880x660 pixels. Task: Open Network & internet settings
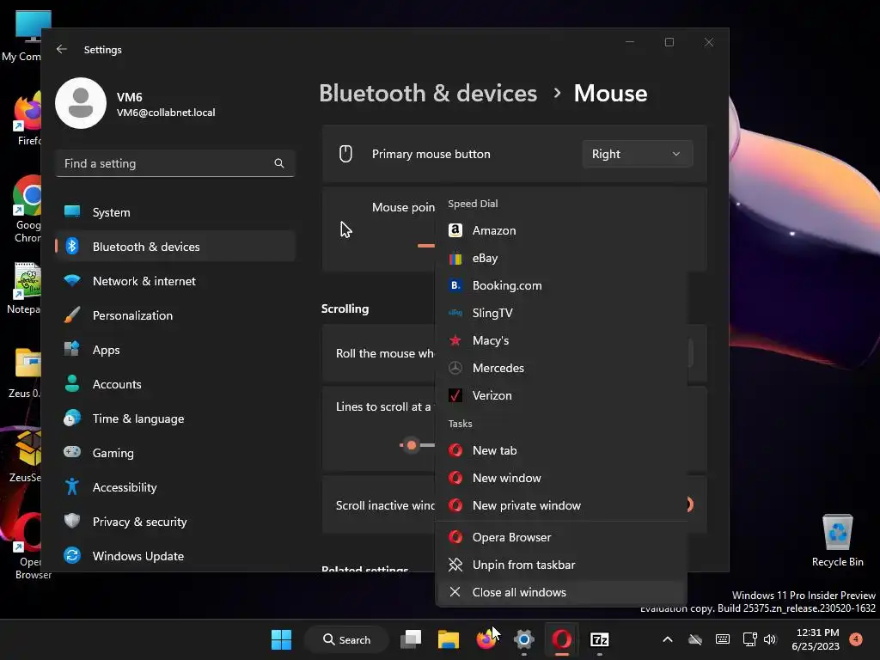[x=175, y=281]
